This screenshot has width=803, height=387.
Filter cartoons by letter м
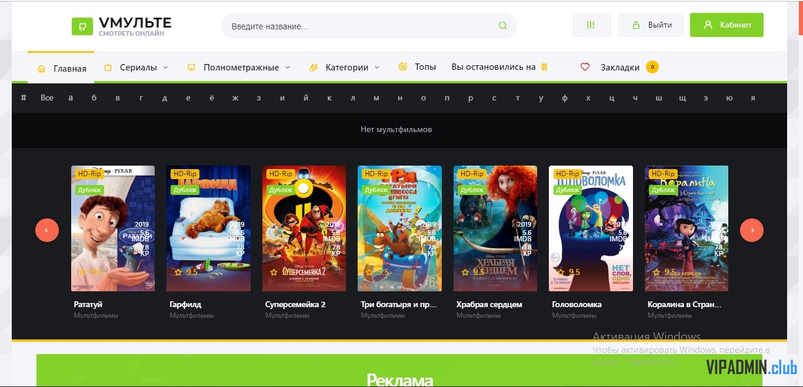click(376, 98)
